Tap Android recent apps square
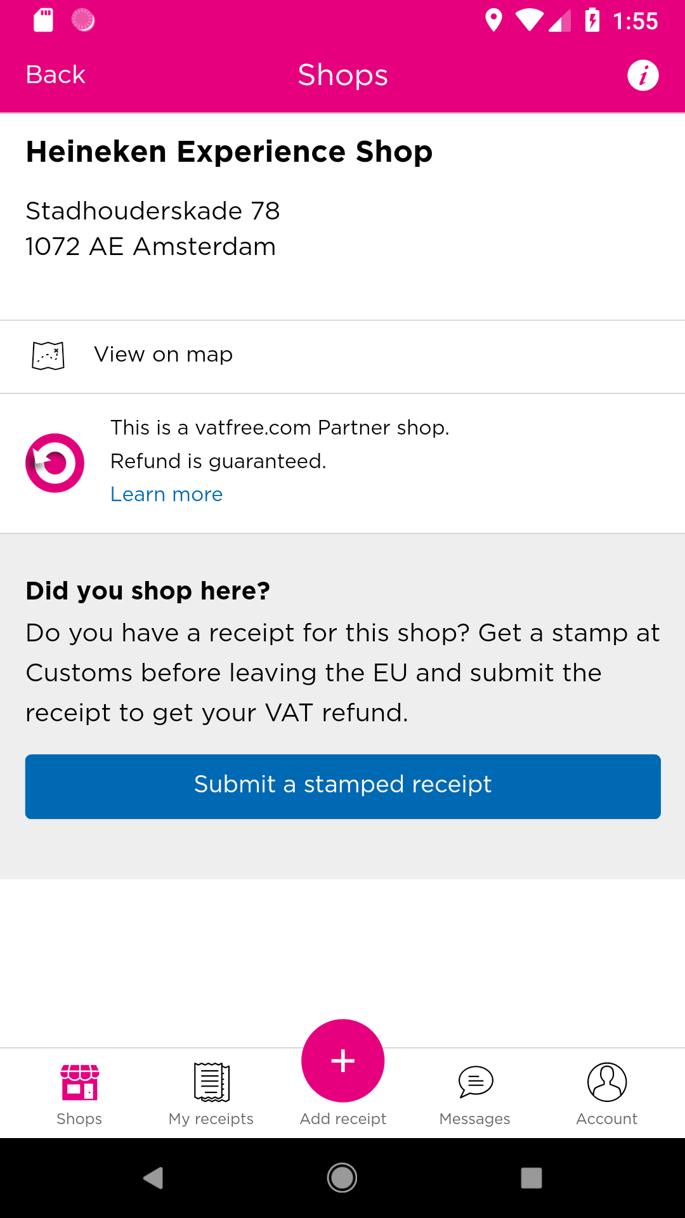This screenshot has width=685, height=1218. point(532,1178)
